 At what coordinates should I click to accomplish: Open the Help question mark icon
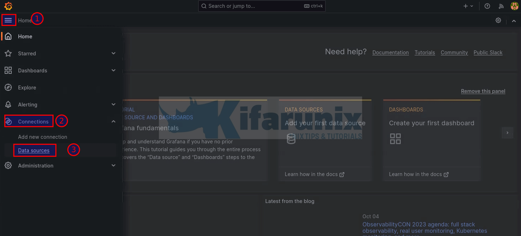coord(487,6)
